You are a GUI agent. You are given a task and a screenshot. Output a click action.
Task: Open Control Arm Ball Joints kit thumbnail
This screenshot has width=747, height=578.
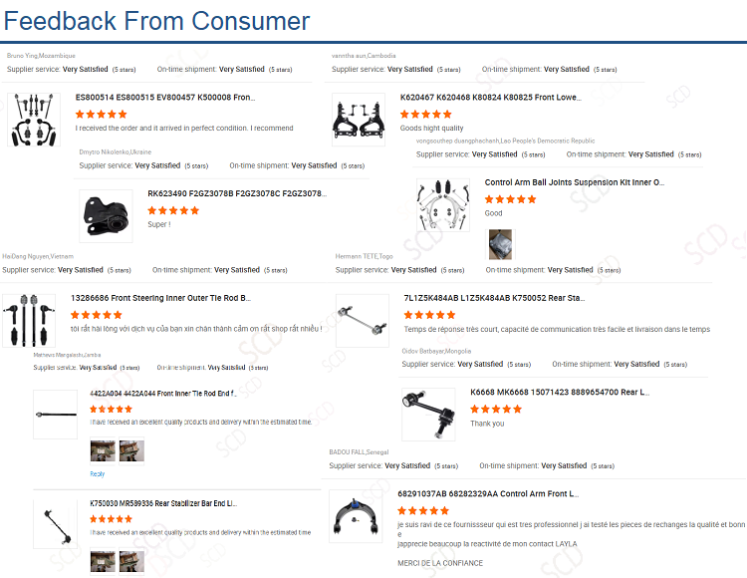[443, 205]
